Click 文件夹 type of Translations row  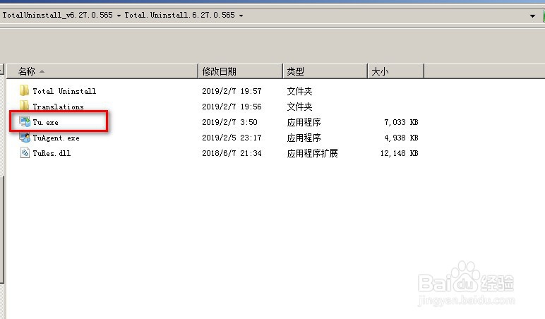(x=299, y=107)
